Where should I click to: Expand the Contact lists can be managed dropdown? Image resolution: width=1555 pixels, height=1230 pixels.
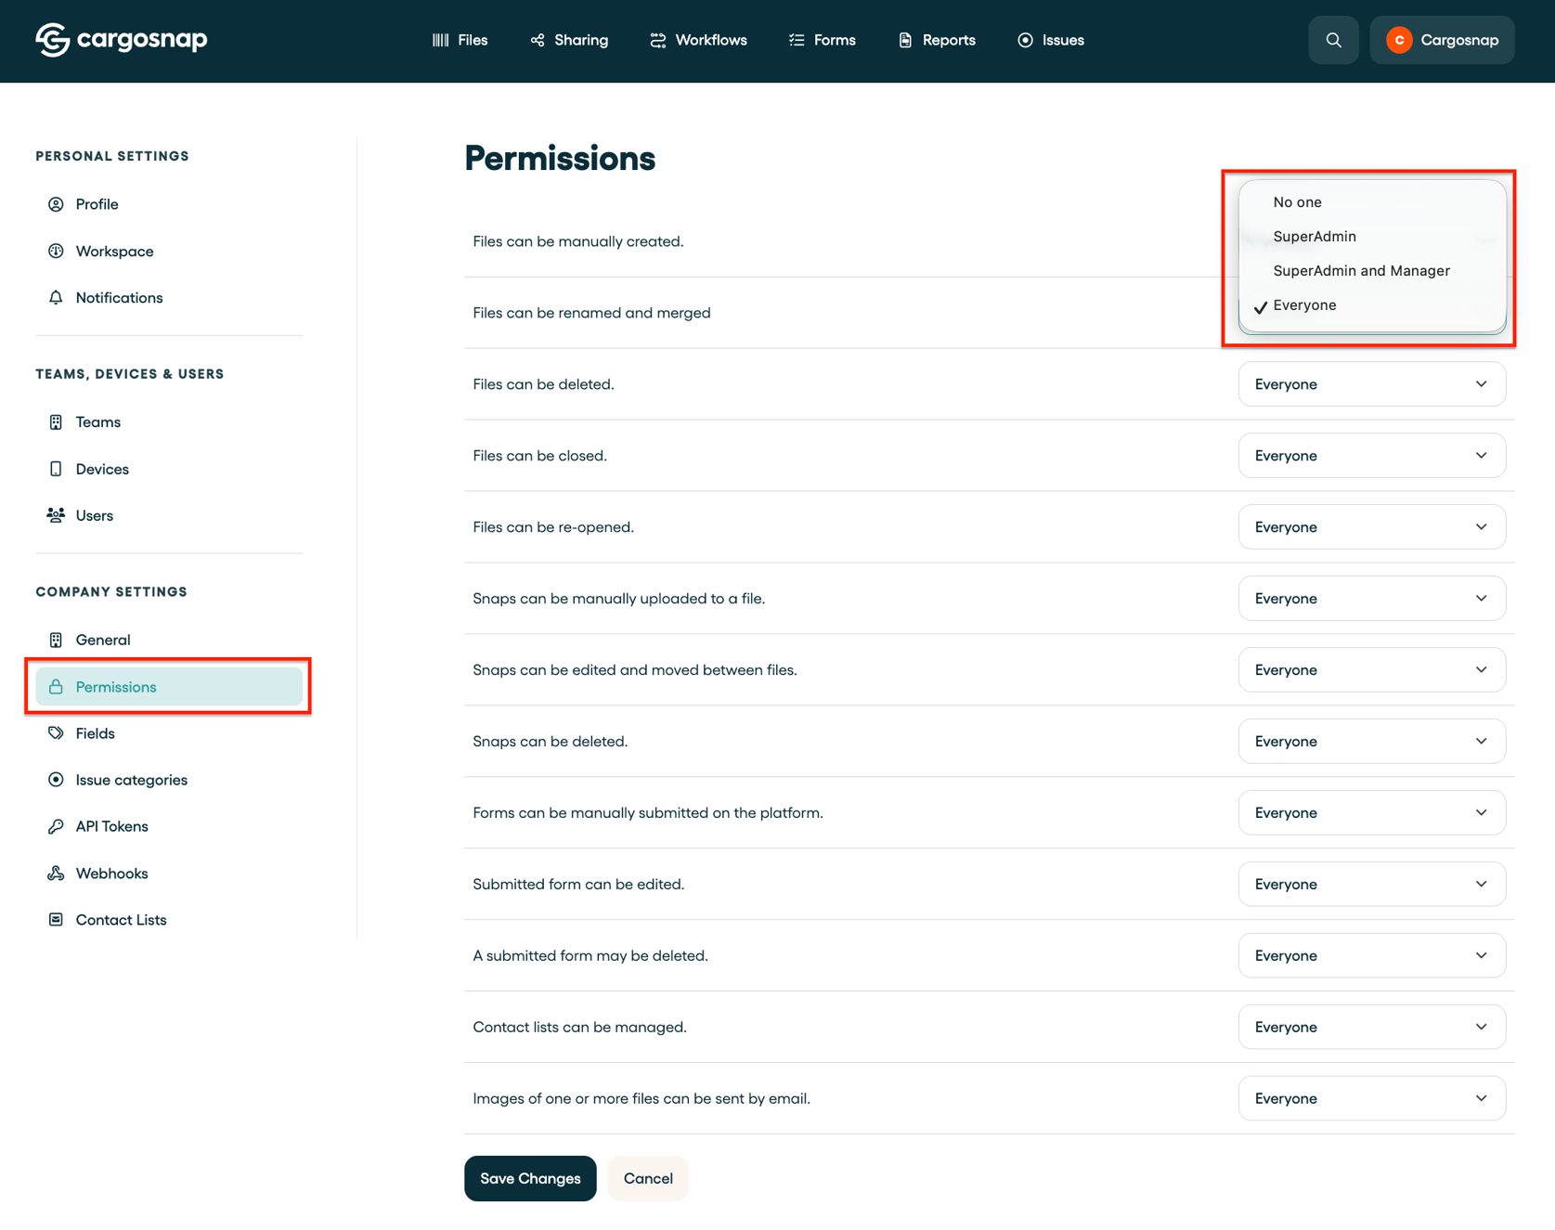[1371, 1027]
